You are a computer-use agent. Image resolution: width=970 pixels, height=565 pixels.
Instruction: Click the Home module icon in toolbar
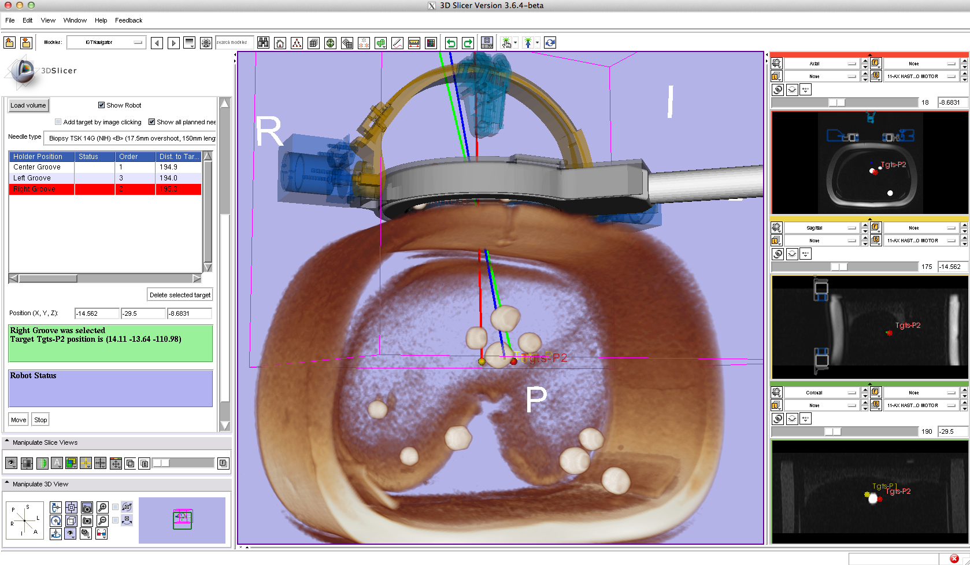coord(280,43)
